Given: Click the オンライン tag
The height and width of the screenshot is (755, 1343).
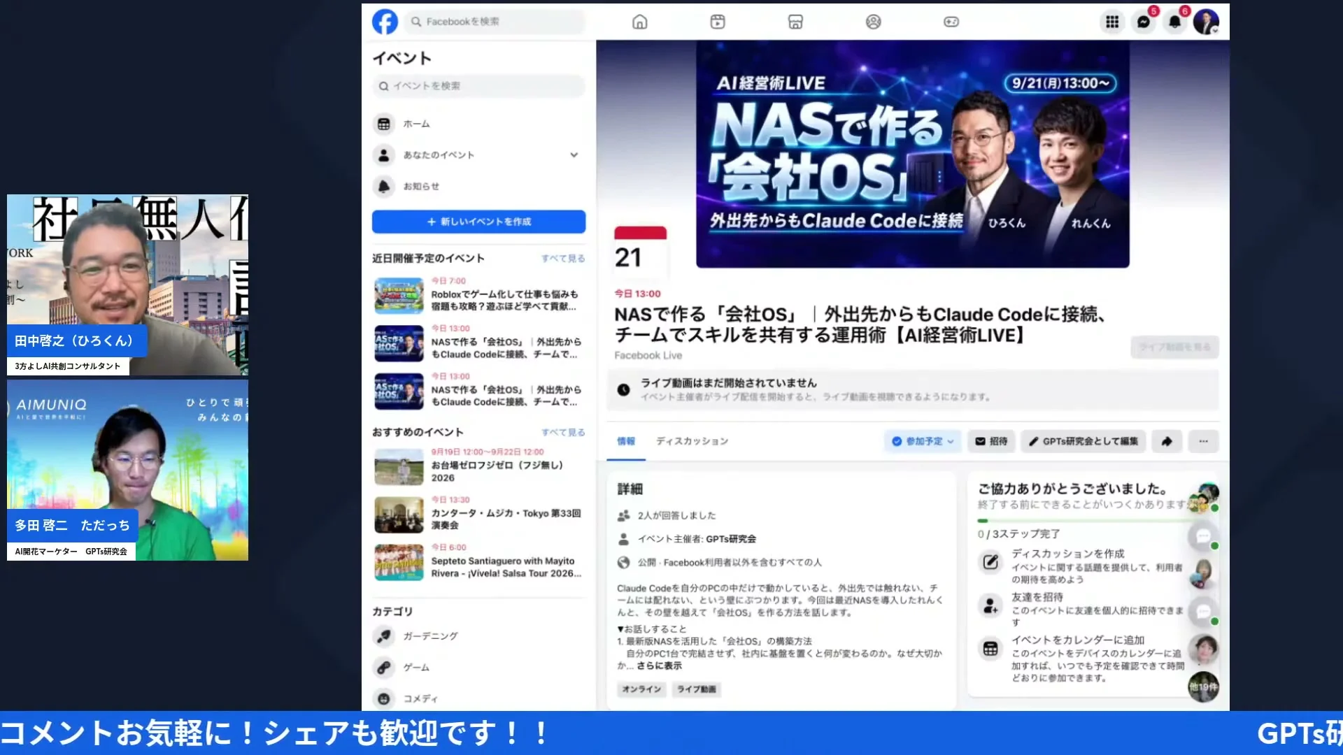Looking at the screenshot, I should 641,689.
